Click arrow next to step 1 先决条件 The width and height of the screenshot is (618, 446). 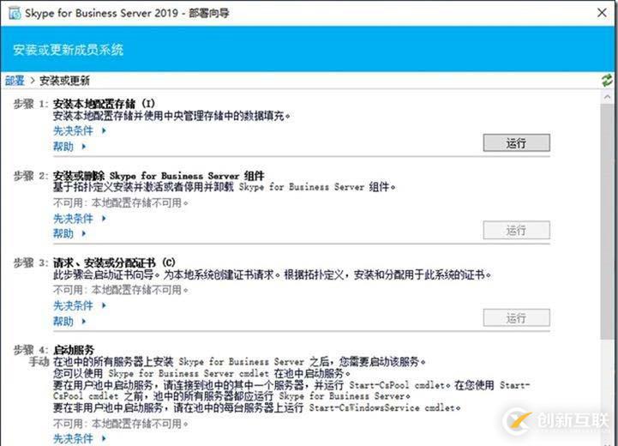click(104, 130)
